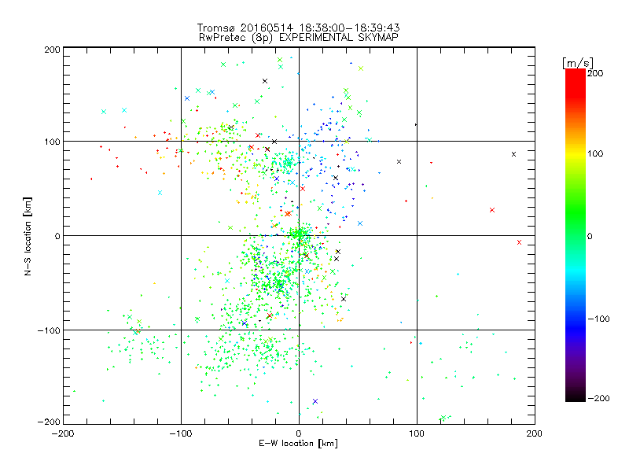Select the x-axis tick label '0'

click(x=299, y=433)
